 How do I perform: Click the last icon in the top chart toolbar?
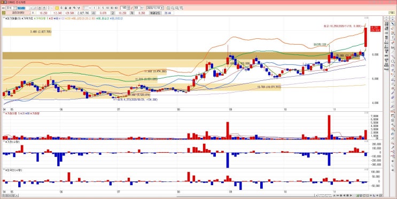coord(181,8)
